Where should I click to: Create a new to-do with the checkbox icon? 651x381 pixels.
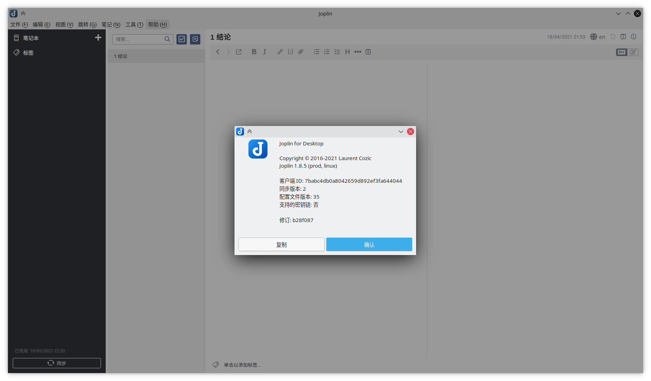tap(182, 39)
